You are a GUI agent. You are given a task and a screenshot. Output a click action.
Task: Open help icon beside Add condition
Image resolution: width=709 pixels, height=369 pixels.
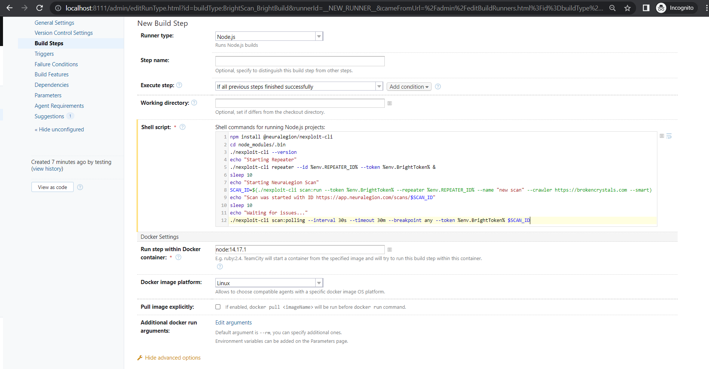(438, 86)
